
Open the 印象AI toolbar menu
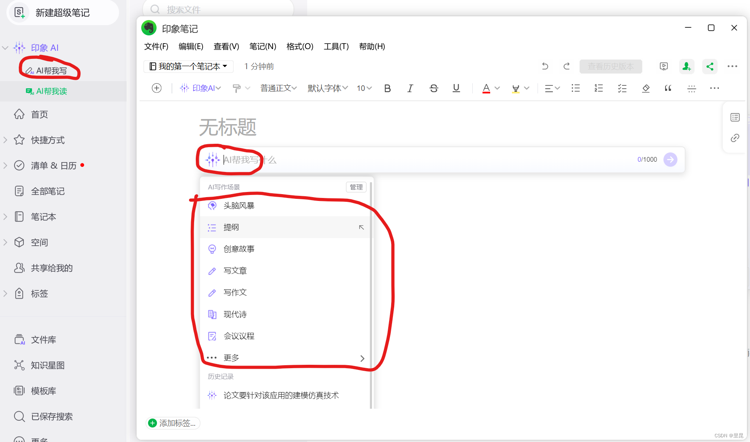(201, 88)
